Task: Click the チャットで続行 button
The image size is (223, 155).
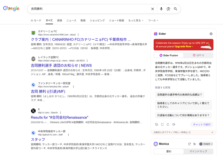Action: click(201, 124)
